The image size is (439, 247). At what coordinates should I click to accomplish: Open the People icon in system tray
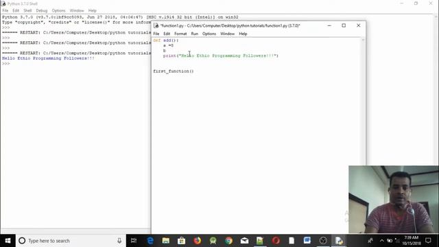(x=370, y=241)
